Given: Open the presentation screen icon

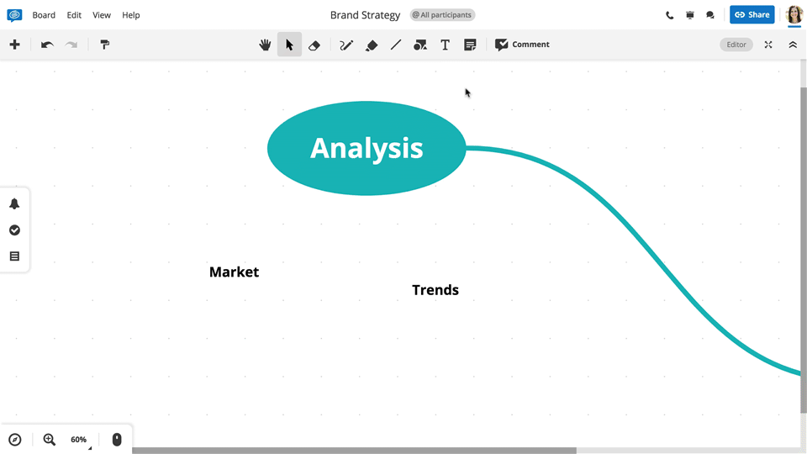Looking at the screenshot, I should pyautogui.click(x=690, y=15).
